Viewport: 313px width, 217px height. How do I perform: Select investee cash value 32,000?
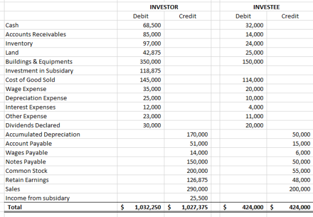click(x=254, y=25)
